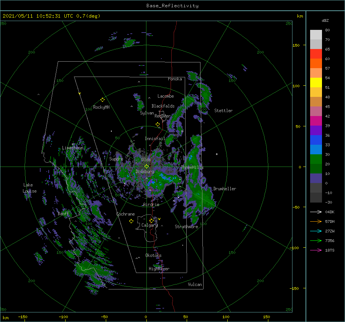Click the cyan 27ZW arrow in the legend
This screenshot has height=322, width=345.
tap(316, 231)
